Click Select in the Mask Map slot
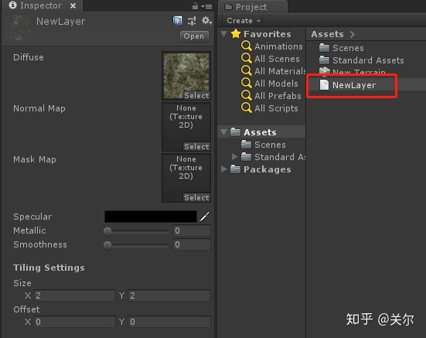The height and width of the screenshot is (338, 426). pyautogui.click(x=196, y=197)
